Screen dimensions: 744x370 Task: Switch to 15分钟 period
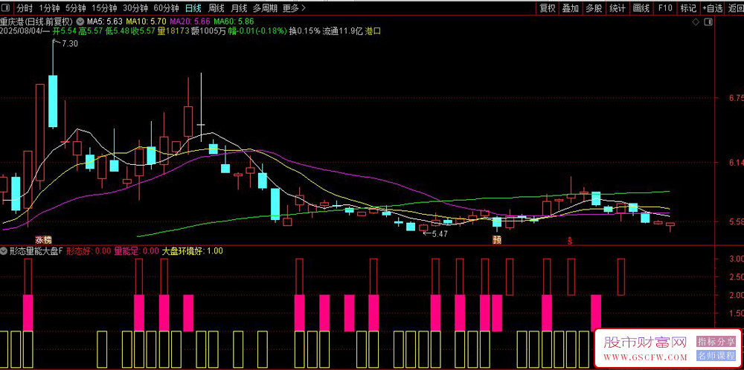tap(104, 8)
